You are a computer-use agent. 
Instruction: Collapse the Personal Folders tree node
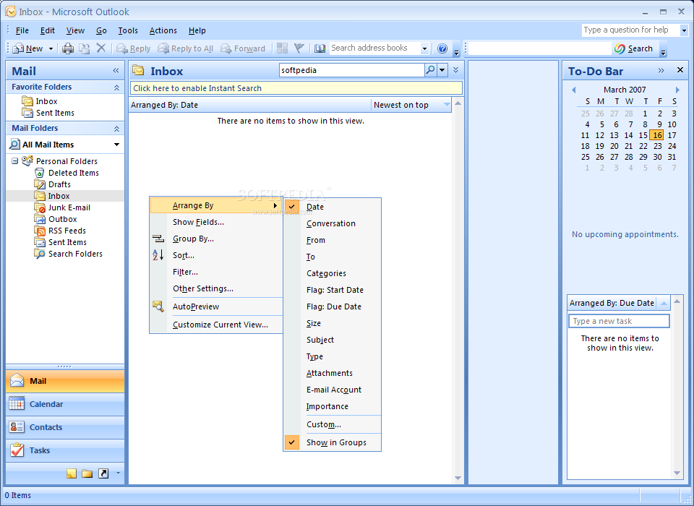click(14, 161)
